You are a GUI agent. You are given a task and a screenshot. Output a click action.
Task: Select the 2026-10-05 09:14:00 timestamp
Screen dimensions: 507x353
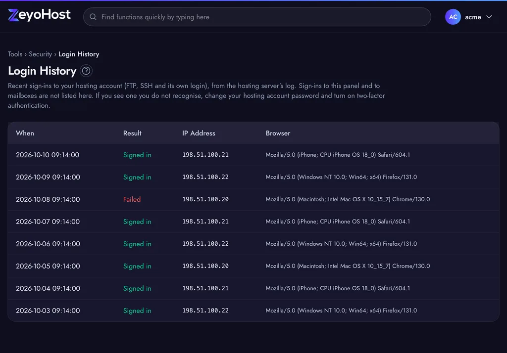point(48,266)
